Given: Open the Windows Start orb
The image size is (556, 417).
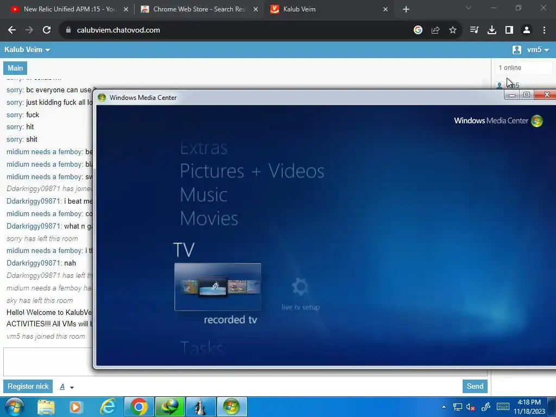Looking at the screenshot, I should point(15,407).
